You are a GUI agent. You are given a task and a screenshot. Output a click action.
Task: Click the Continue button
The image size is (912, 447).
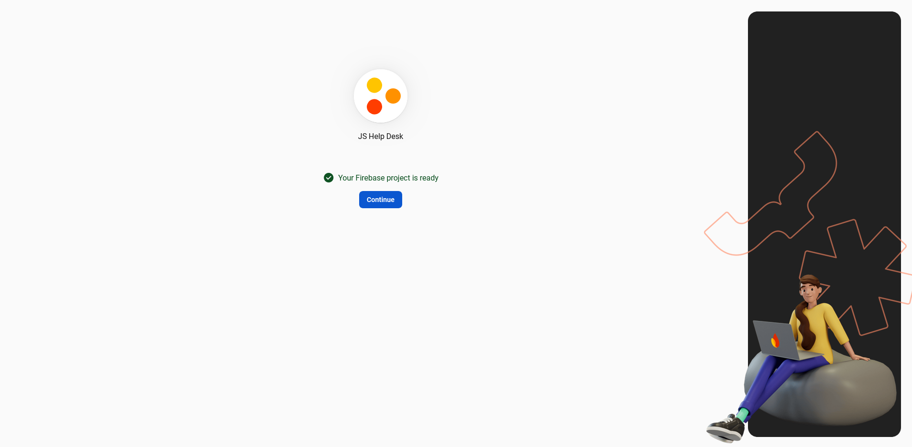380,200
